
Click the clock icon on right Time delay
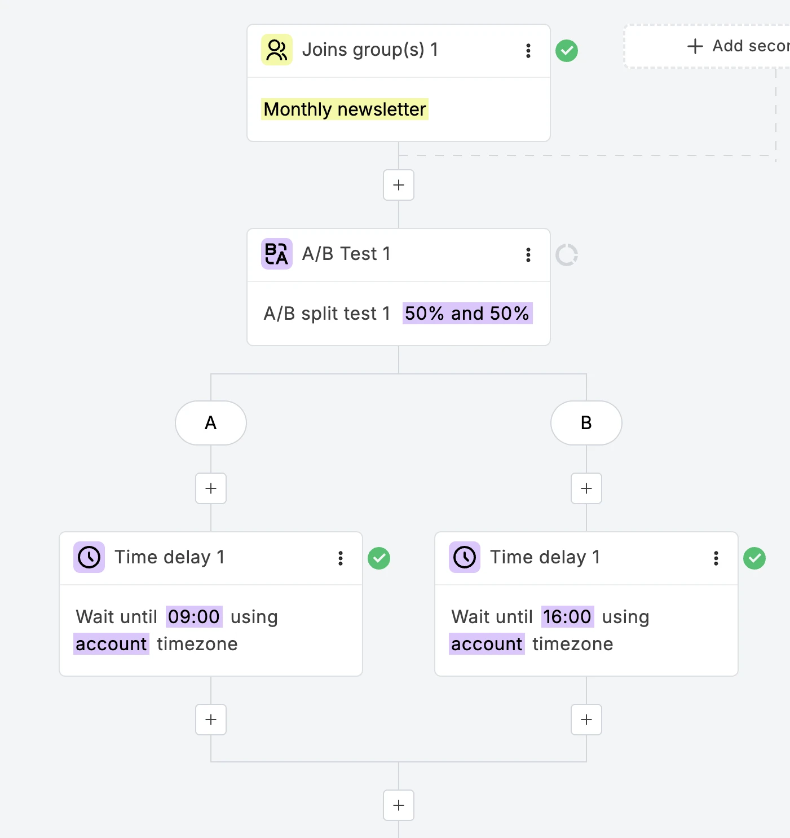point(464,557)
